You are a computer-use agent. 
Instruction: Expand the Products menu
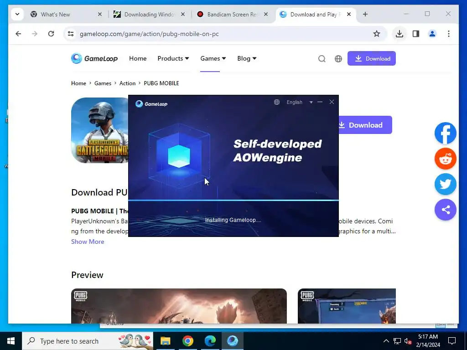click(x=173, y=58)
